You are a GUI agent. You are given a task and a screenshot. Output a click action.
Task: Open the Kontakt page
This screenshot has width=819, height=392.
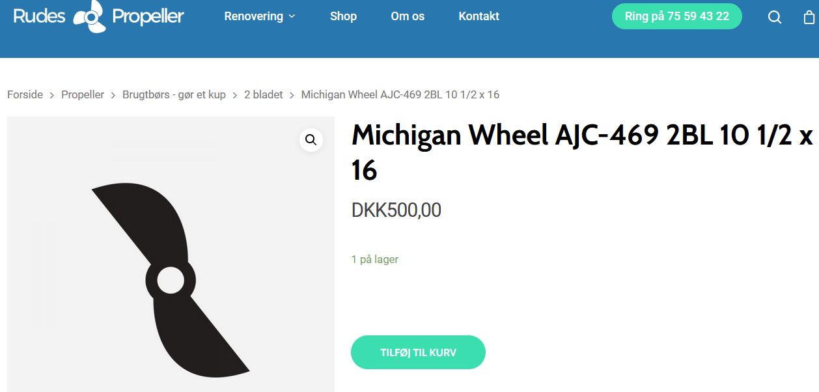[x=479, y=16]
